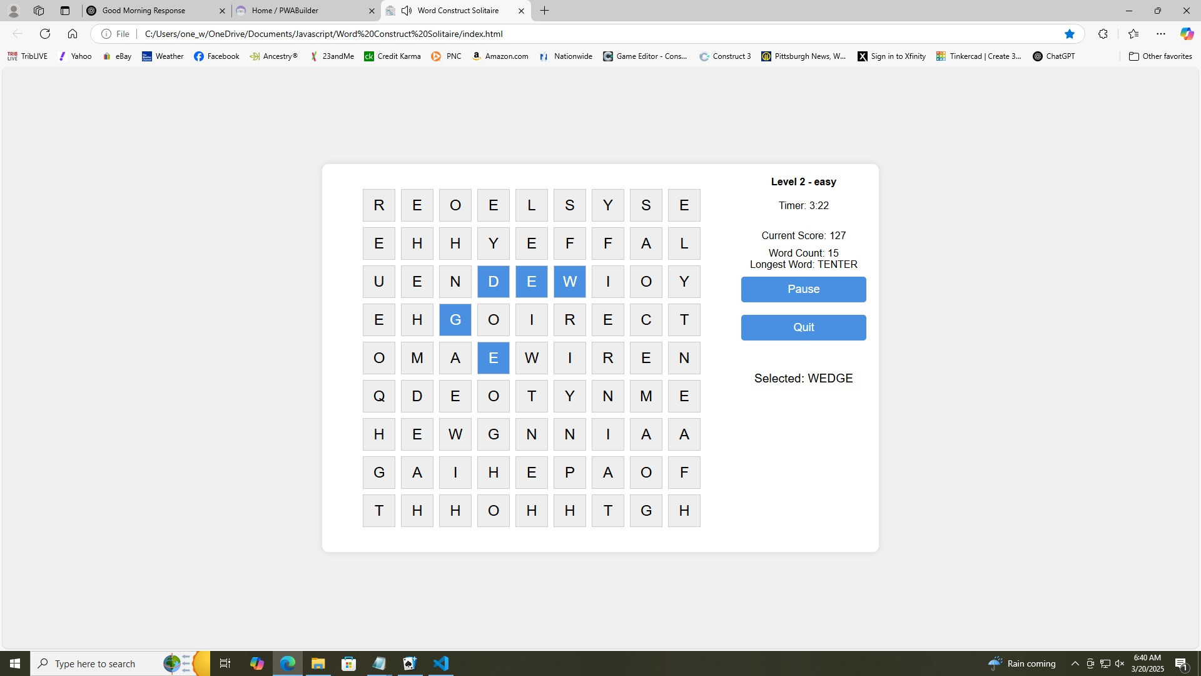Deselect the highlighted W tile
This screenshot has height=676, width=1201.
coord(569,282)
